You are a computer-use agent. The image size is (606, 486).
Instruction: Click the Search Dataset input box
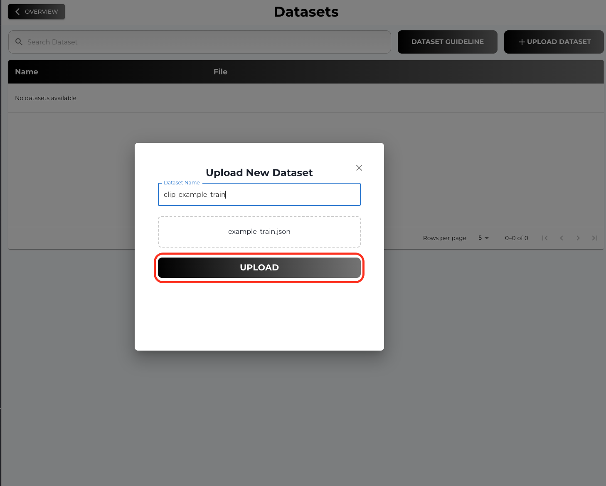pos(200,42)
